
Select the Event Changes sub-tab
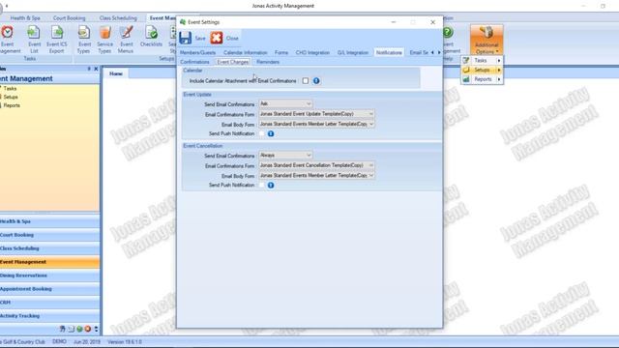pyautogui.click(x=233, y=62)
